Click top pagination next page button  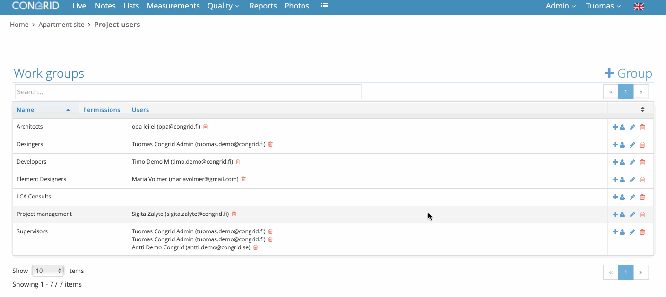click(x=641, y=92)
